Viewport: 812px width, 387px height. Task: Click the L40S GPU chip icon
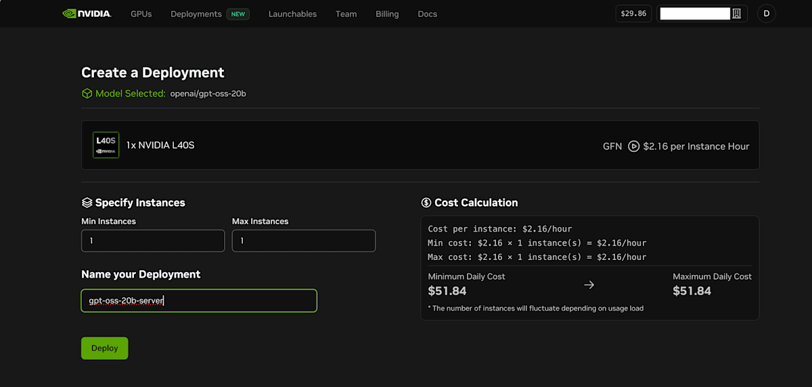tap(106, 145)
